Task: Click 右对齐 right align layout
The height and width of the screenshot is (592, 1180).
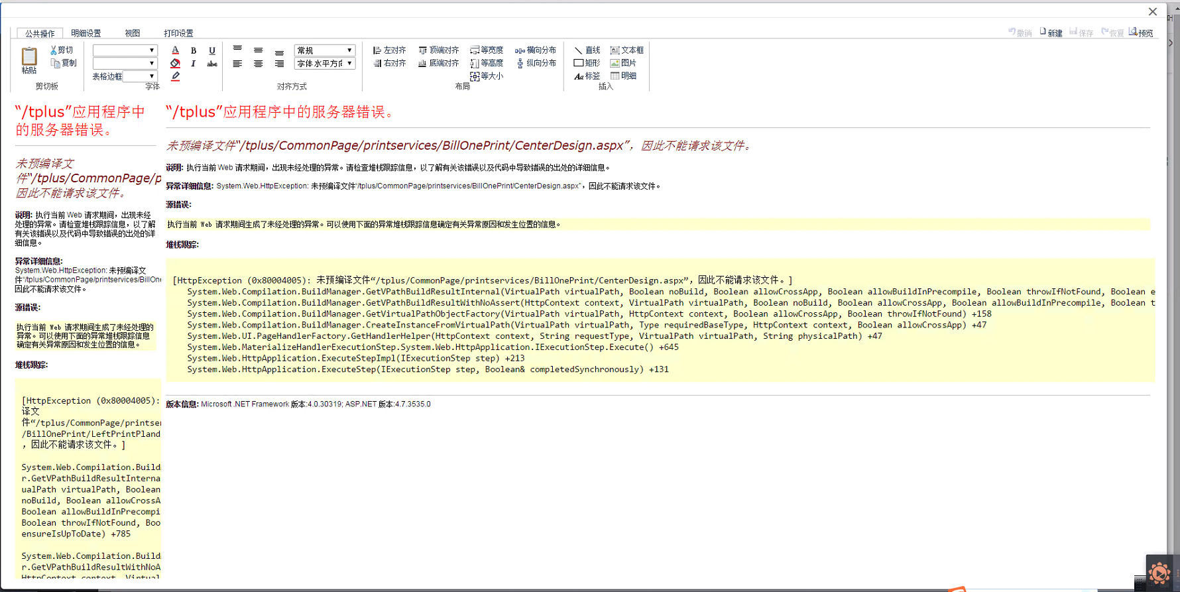Action: [389, 63]
